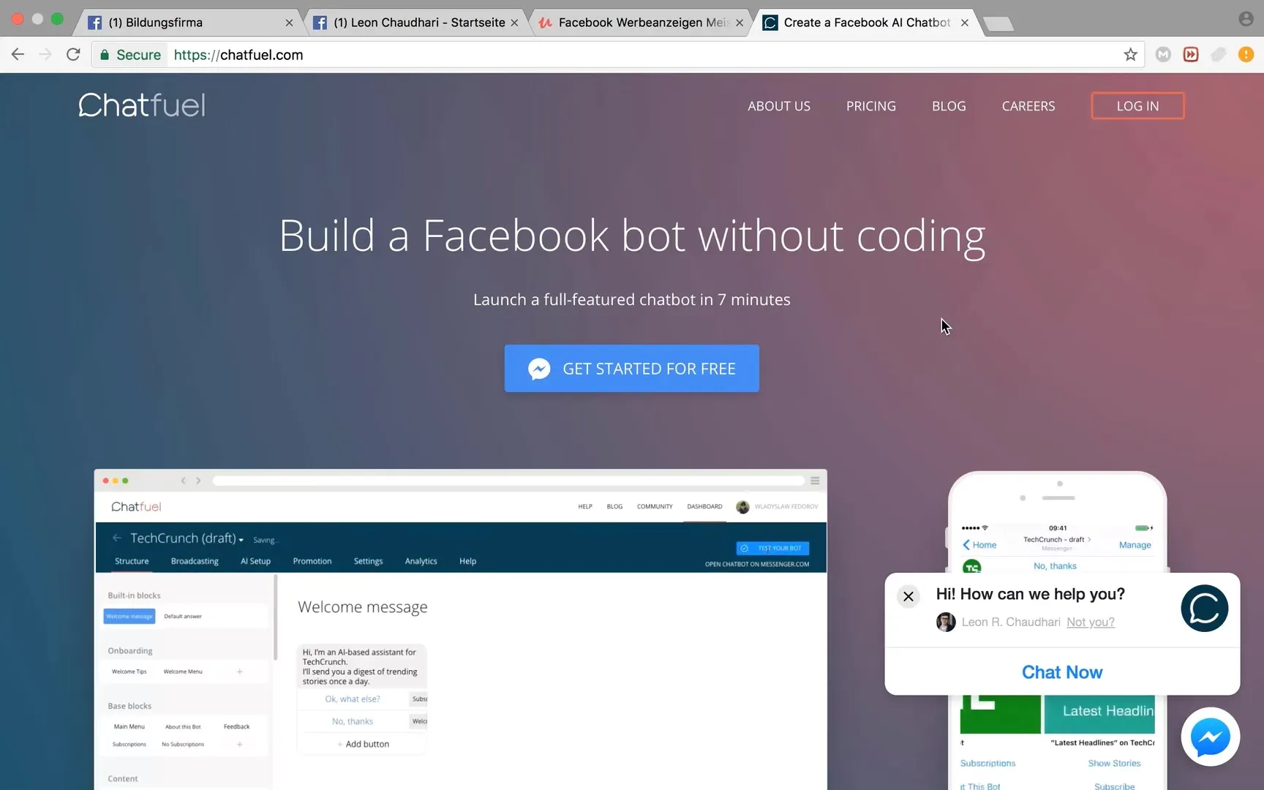Click the 'Not you?' link
The height and width of the screenshot is (790, 1264).
pyautogui.click(x=1091, y=622)
